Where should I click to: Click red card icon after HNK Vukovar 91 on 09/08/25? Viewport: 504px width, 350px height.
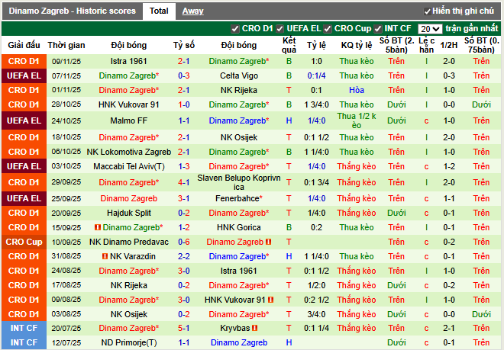click(x=270, y=300)
